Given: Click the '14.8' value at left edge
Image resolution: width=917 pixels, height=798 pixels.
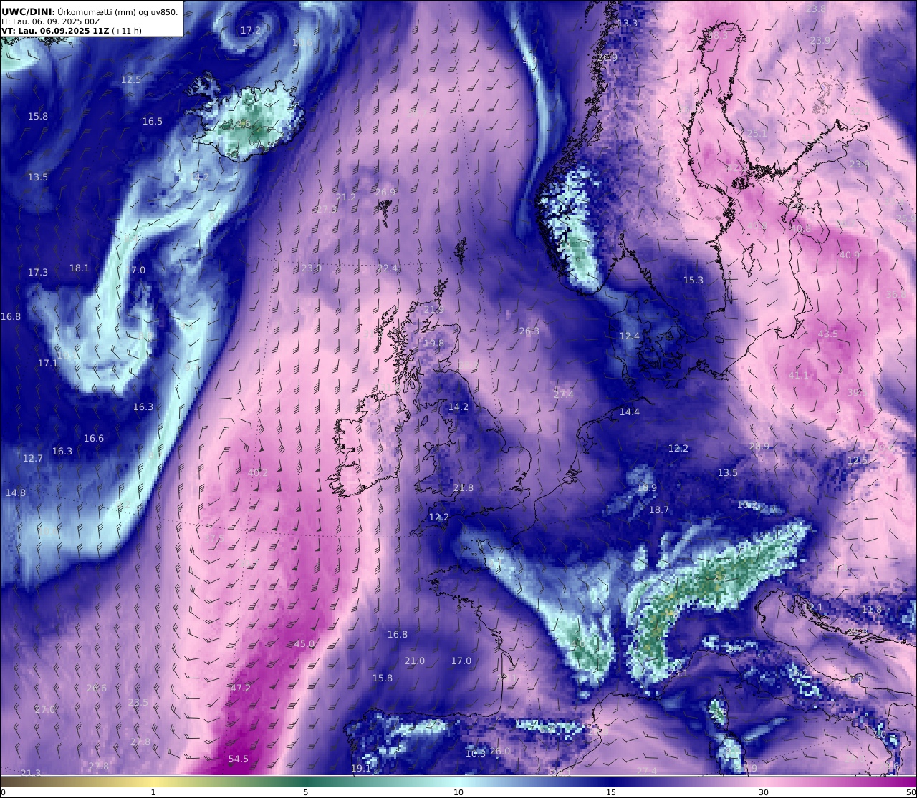Looking at the screenshot, I should click(16, 493).
